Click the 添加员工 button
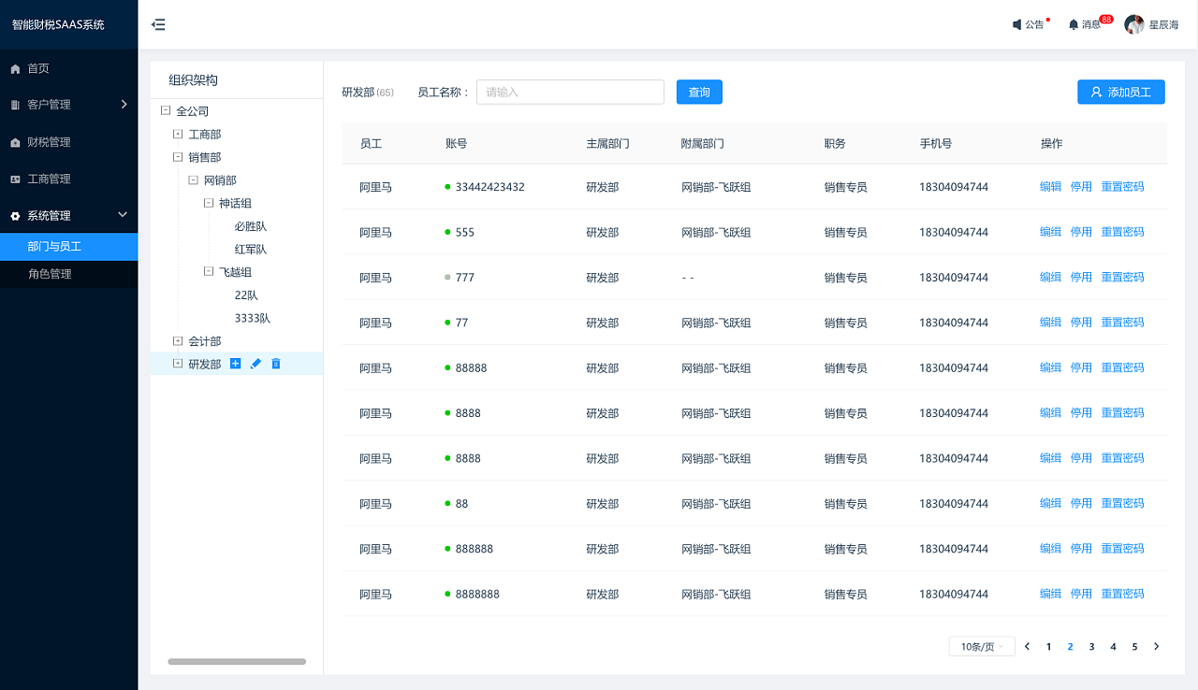This screenshot has width=1198, height=690. 1120,92
